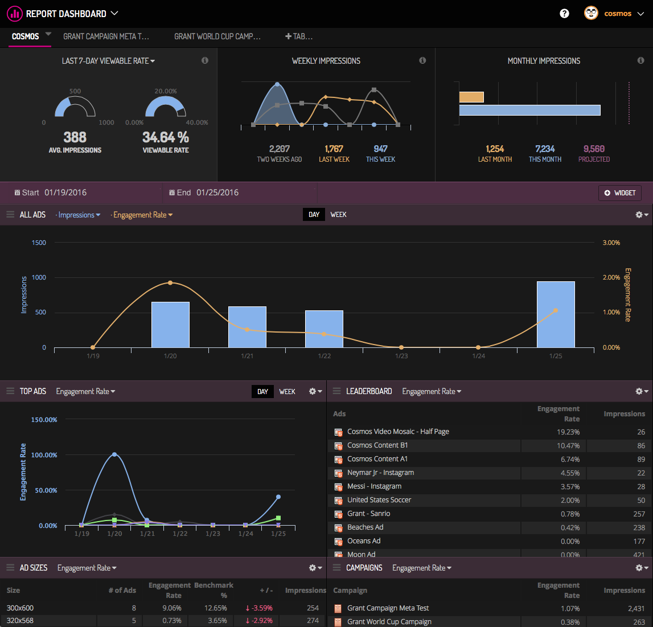
Task: Open Grant Campaign Meta Test campaign link
Action: click(x=388, y=608)
